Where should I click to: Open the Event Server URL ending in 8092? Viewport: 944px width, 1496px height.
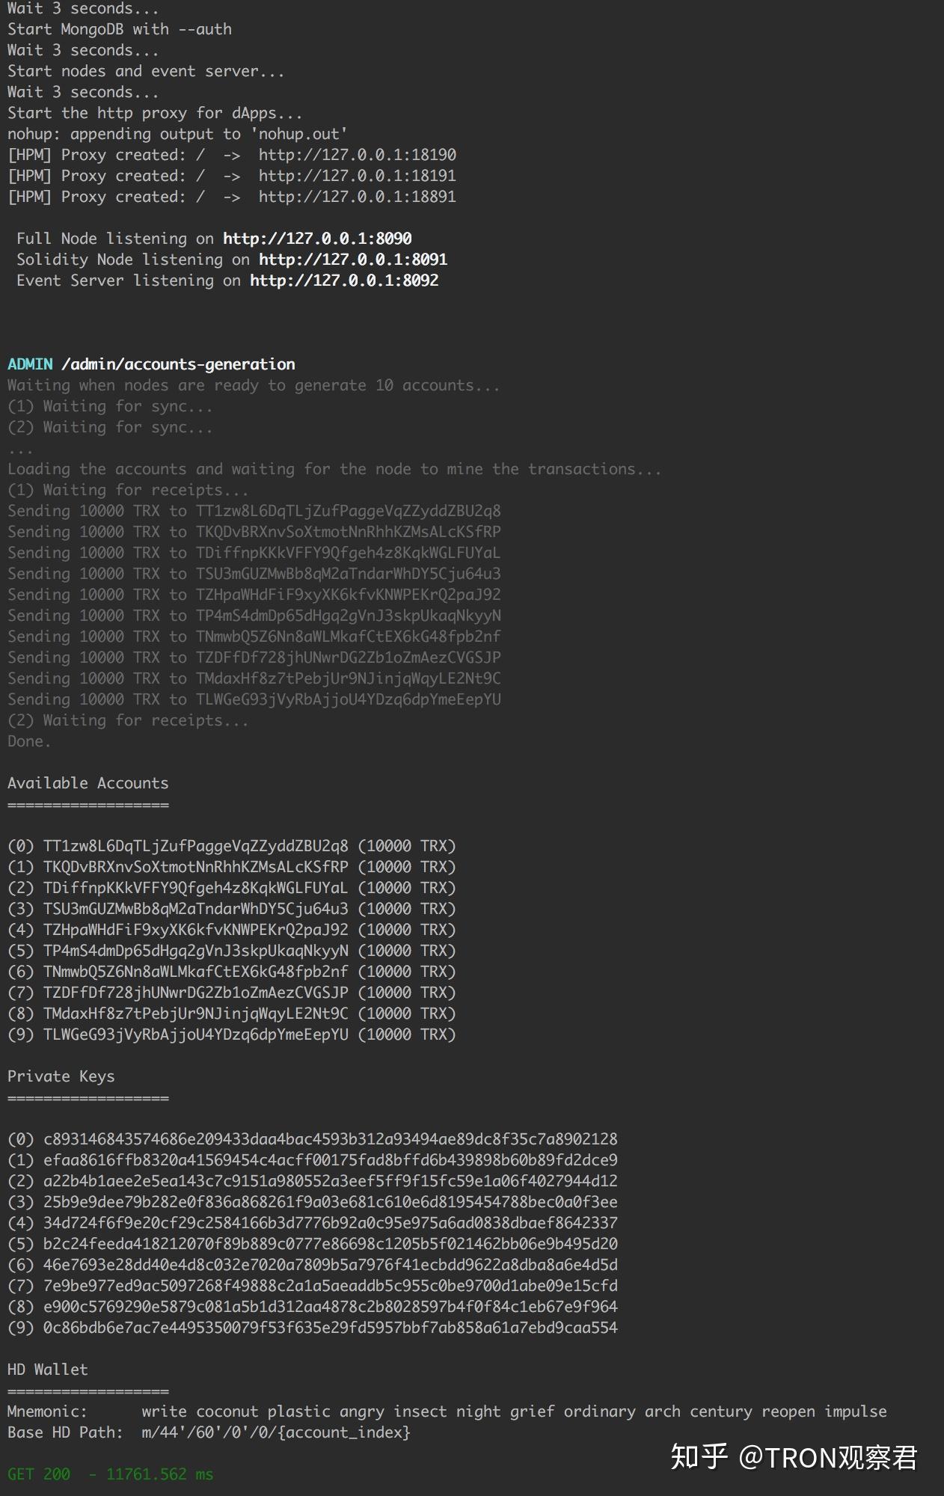[x=344, y=280]
